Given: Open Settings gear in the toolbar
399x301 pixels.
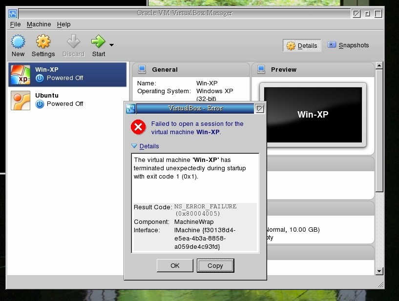Looking at the screenshot, I should pos(43,41).
